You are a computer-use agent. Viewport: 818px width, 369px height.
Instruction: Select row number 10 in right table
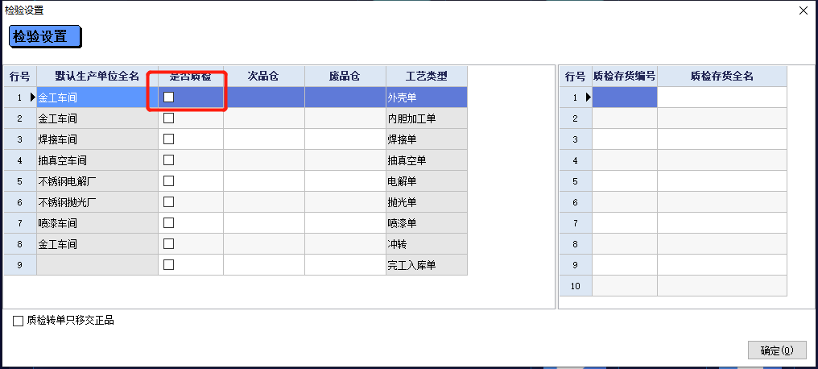click(x=575, y=286)
